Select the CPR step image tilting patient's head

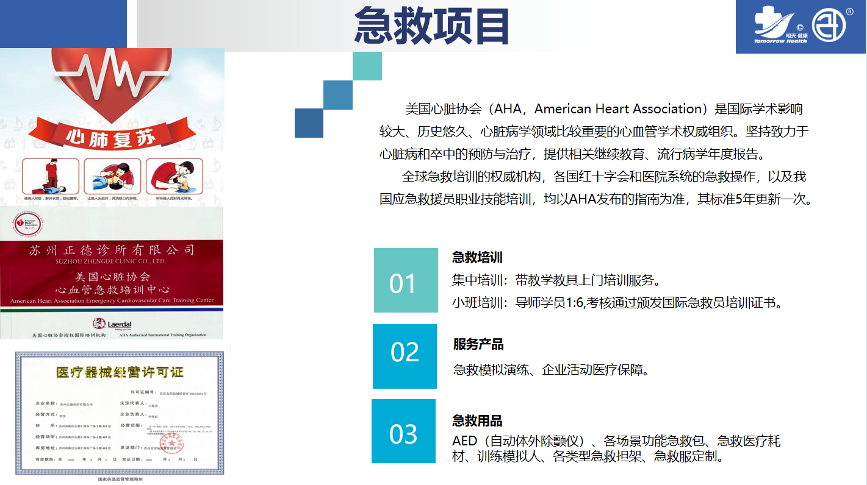point(112,176)
